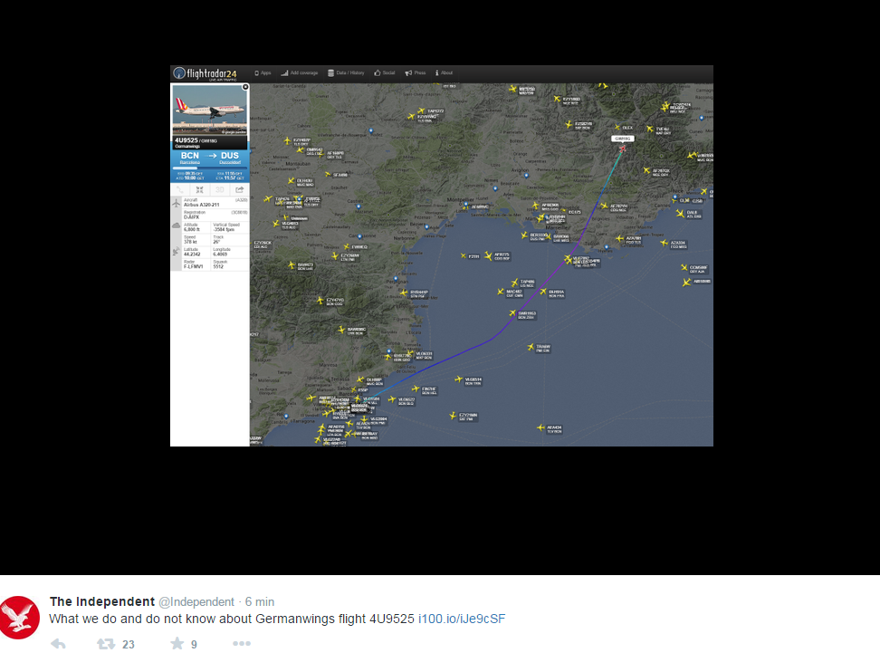Click the reply arrow under the tweet
Viewport: 880px width, 653px height.
[x=58, y=644]
